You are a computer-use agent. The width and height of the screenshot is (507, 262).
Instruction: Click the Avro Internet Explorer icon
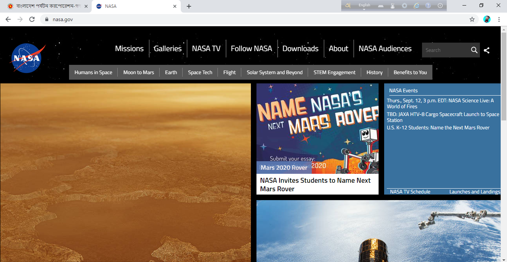pyautogui.click(x=416, y=6)
